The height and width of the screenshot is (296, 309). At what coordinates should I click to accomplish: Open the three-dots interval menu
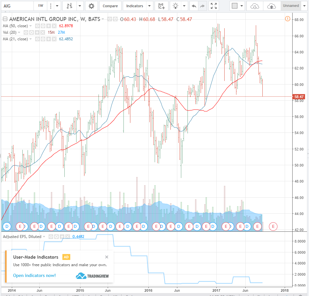pos(51,6)
